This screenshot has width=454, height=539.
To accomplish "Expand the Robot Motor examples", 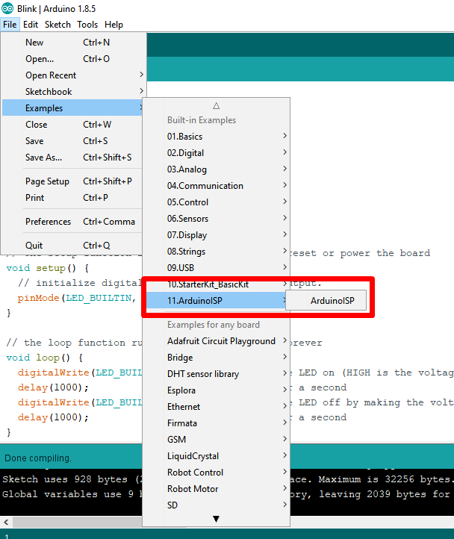I will (217, 489).
